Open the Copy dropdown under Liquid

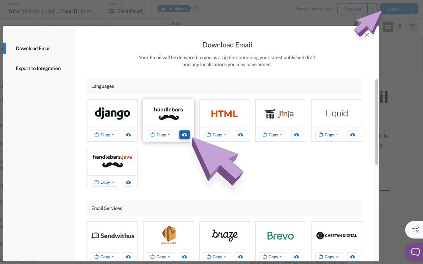point(329,135)
